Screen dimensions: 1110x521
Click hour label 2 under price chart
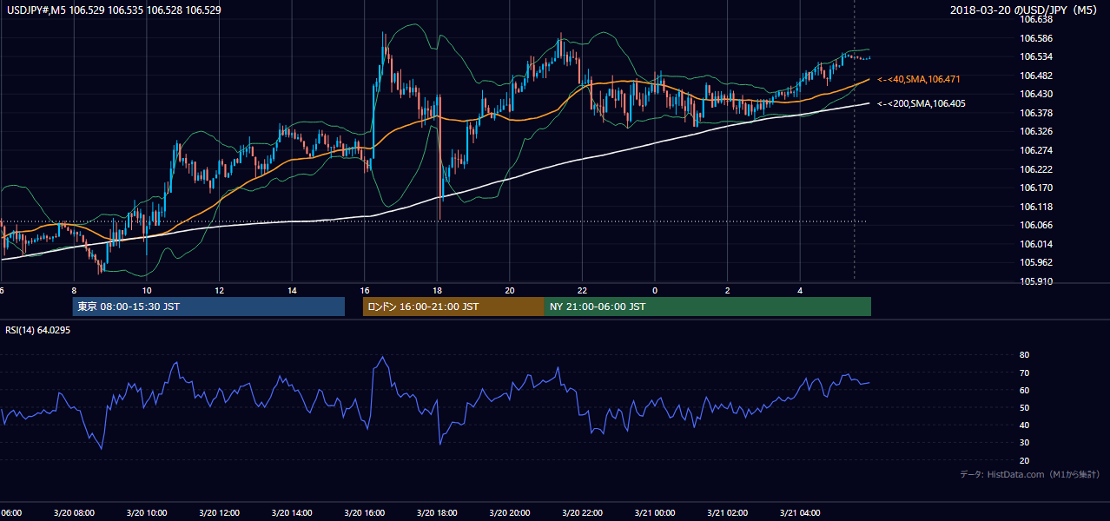(x=728, y=290)
